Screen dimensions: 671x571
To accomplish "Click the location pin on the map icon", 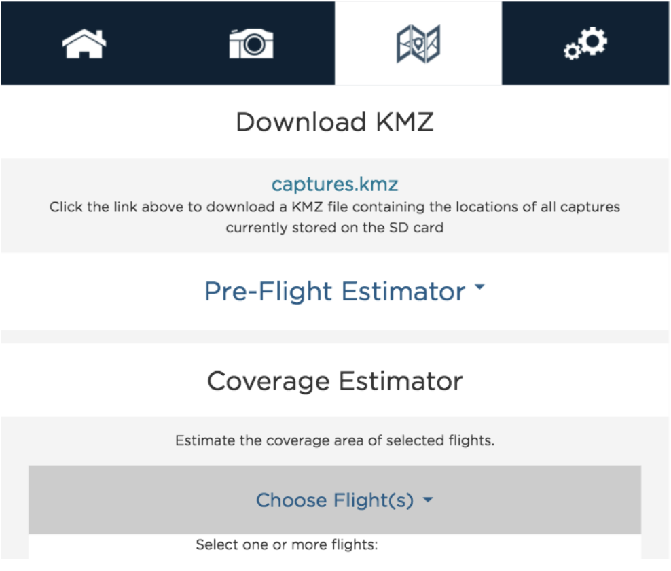I will point(418,44).
